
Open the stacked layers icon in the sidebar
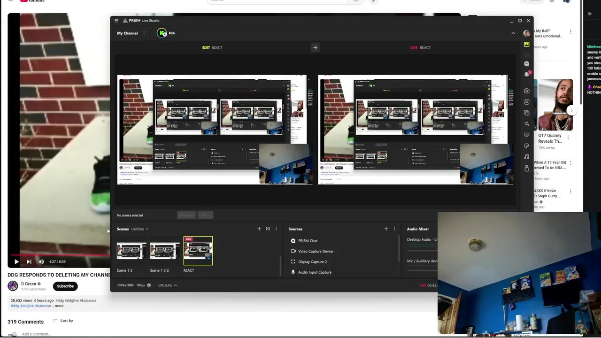pyautogui.click(x=526, y=113)
